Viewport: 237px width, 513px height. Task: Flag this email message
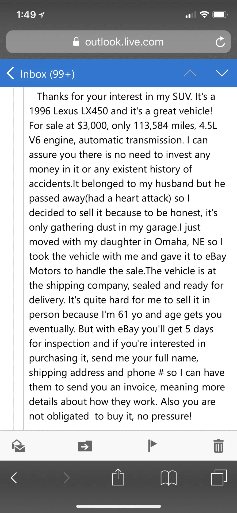[x=152, y=445]
